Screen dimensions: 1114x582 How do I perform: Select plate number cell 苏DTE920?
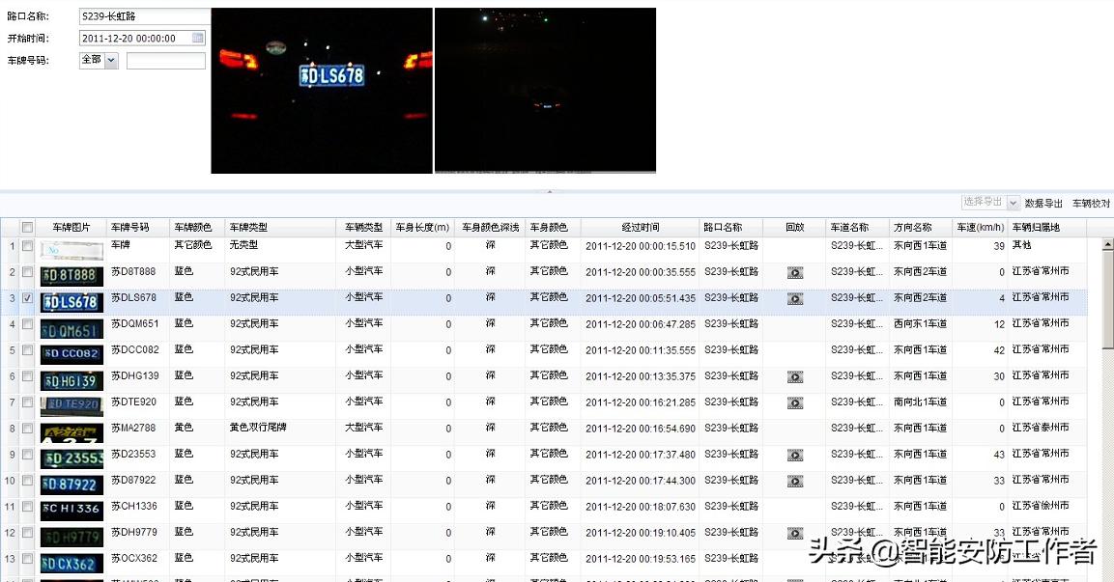point(133,402)
